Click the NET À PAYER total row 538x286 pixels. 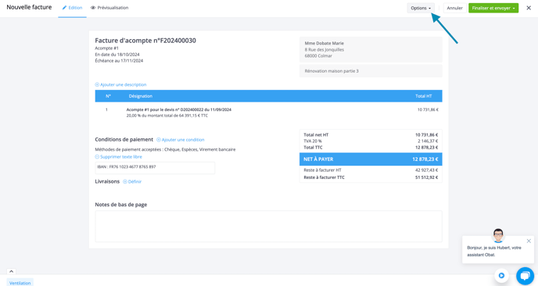(x=371, y=159)
